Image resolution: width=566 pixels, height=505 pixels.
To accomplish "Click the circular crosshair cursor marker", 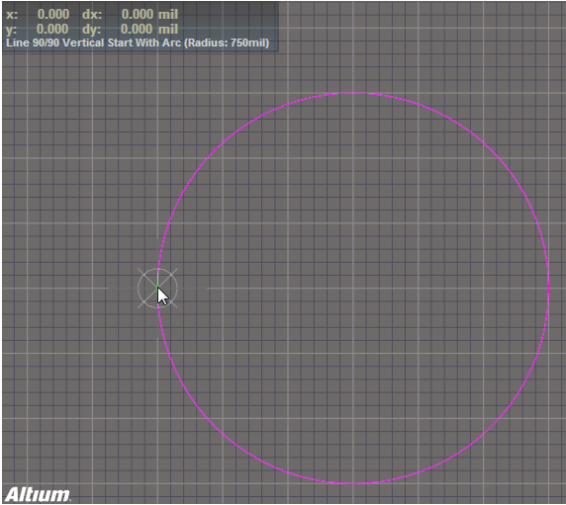I will 157,288.
